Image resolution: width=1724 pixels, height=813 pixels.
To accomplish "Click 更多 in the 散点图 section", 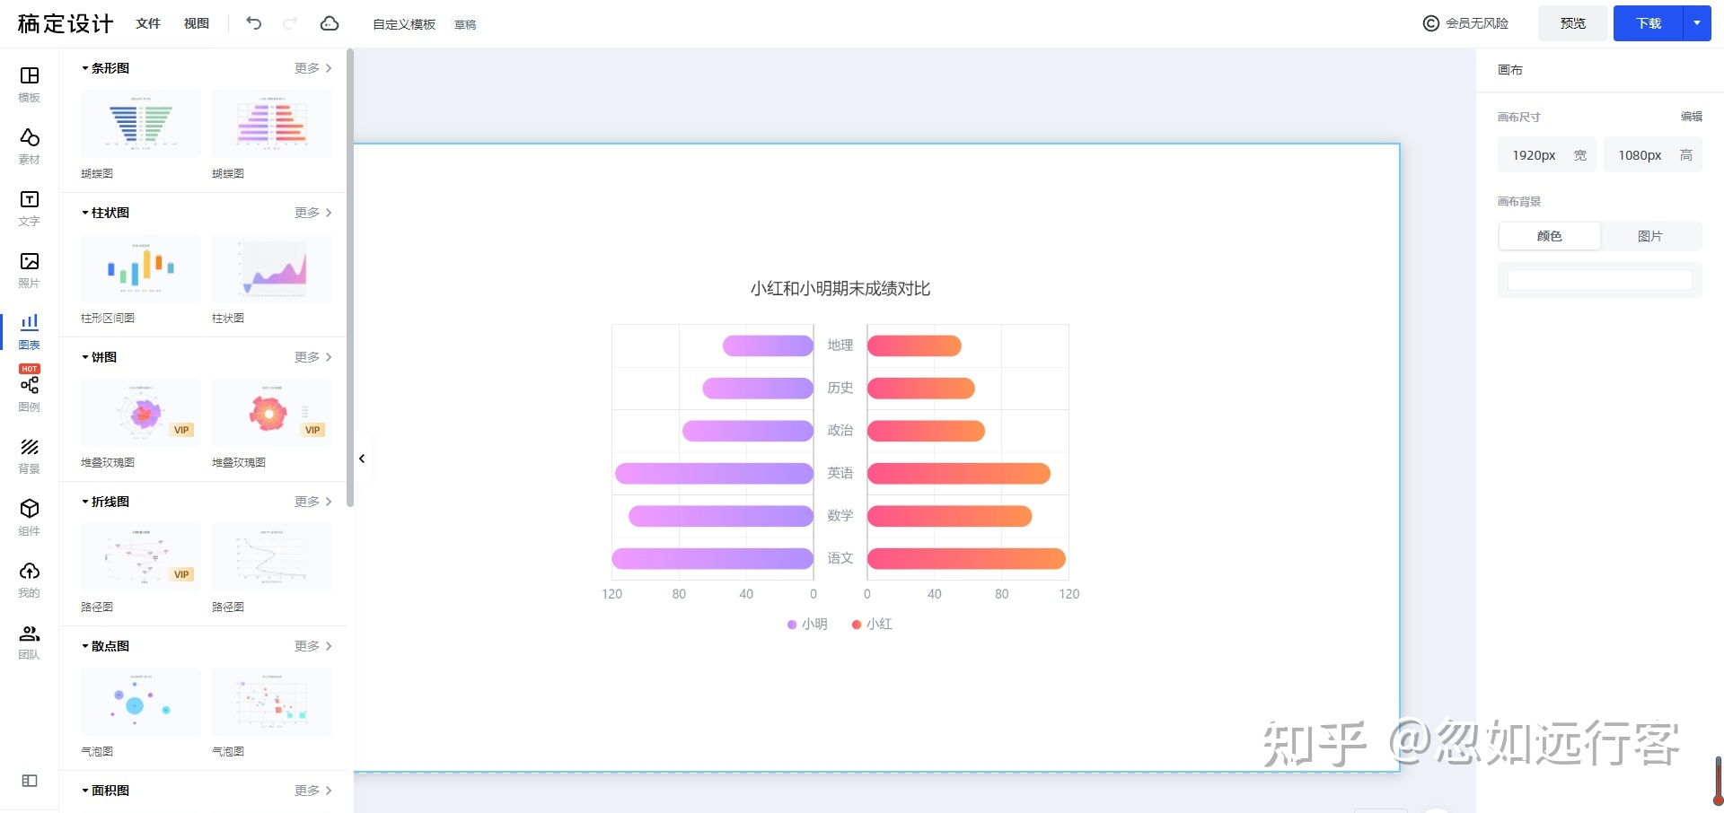I will 313,646.
